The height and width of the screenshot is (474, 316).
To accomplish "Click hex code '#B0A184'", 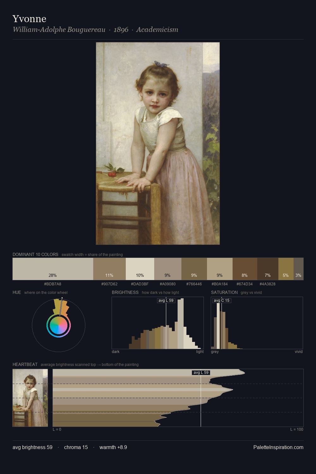I will [220, 284].
